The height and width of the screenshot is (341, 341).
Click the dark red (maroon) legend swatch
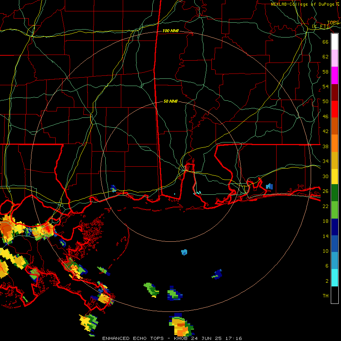[x=335, y=92]
